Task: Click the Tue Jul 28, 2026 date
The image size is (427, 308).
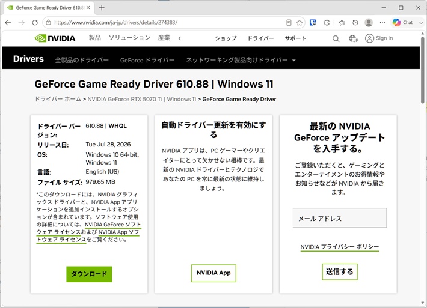Action: [108, 144]
